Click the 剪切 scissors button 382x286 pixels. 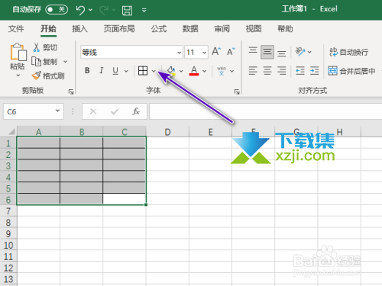point(45,47)
